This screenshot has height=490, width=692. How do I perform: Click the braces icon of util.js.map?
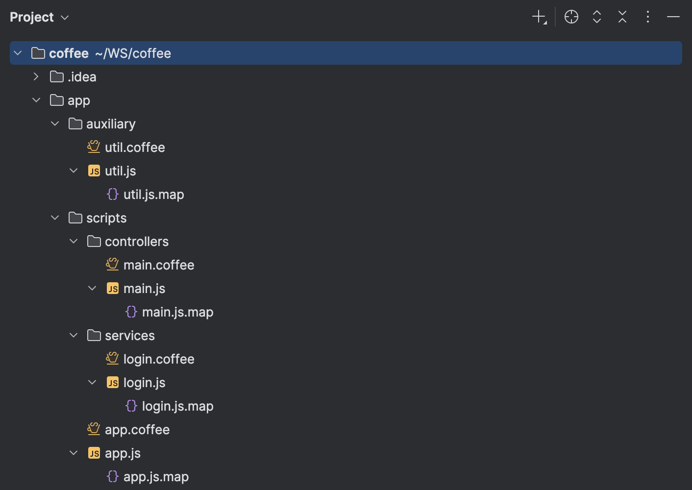pyautogui.click(x=112, y=194)
